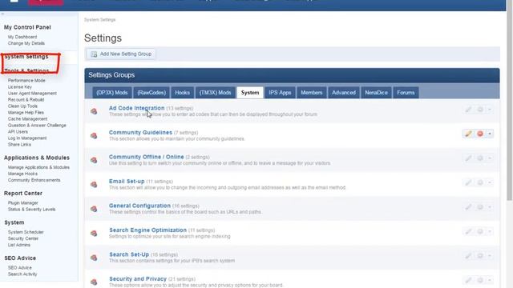This screenshot has width=513, height=288.
Task: Click the Community Offline / Online group icon
Action: [94, 160]
